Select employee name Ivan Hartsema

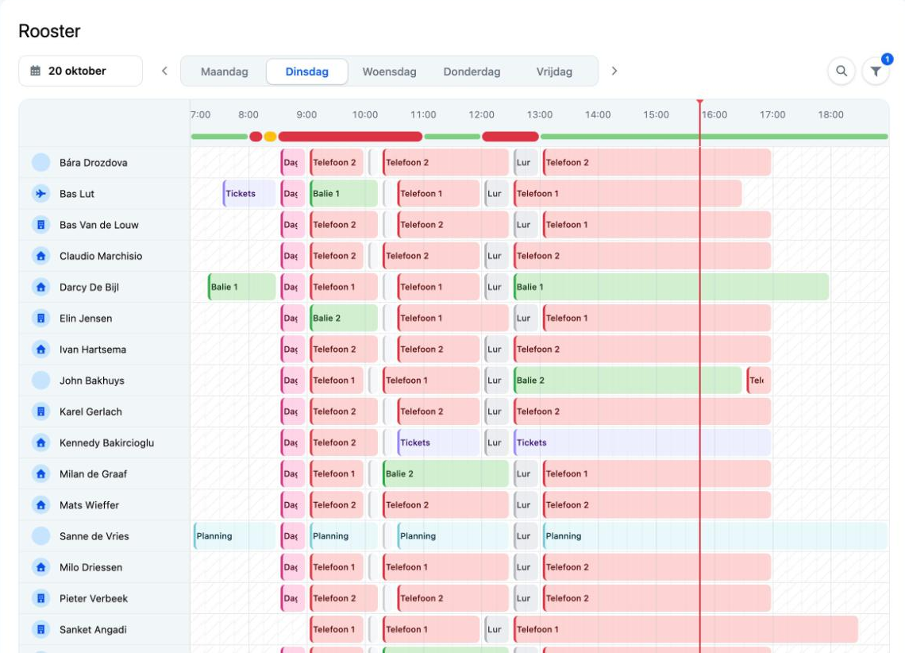coord(93,350)
